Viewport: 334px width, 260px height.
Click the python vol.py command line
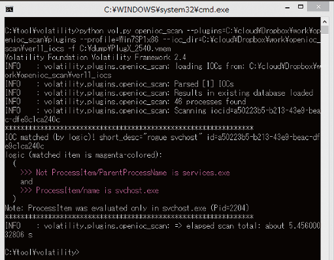[163, 40]
